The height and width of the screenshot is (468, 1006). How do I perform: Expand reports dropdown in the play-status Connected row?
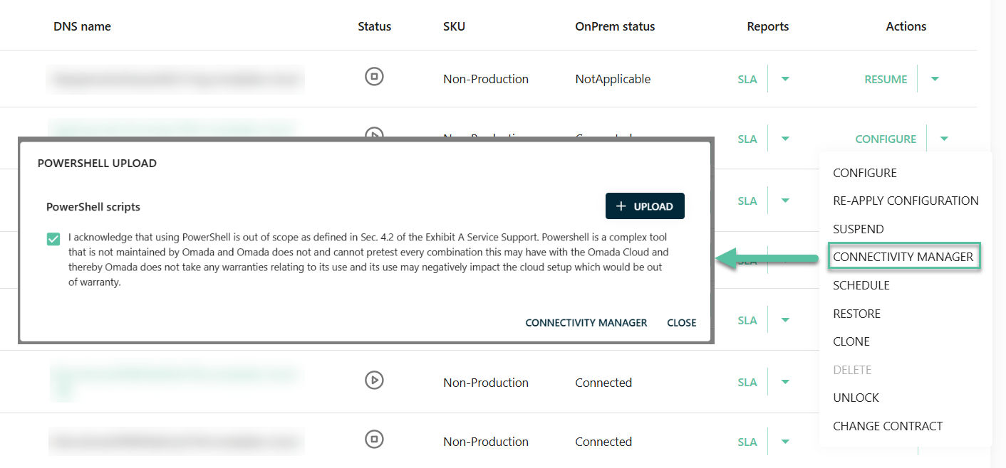[x=785, y=382]
